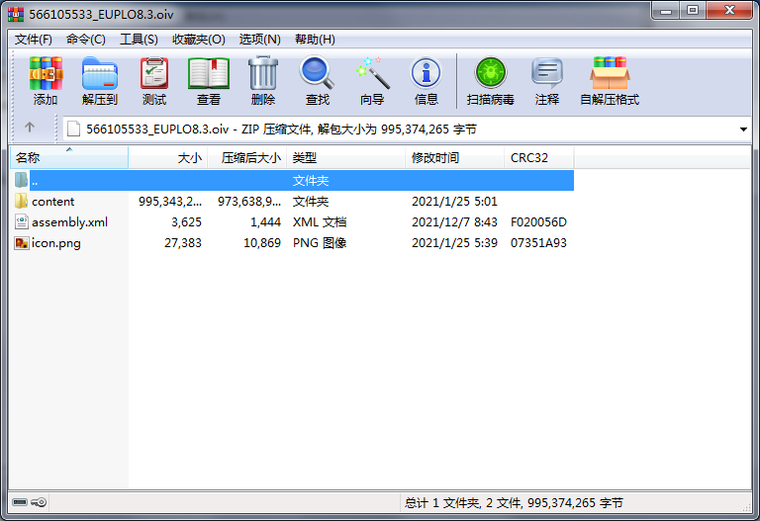
Task: Open the 查看 (View) book icon
Action: tap(209, 80)
